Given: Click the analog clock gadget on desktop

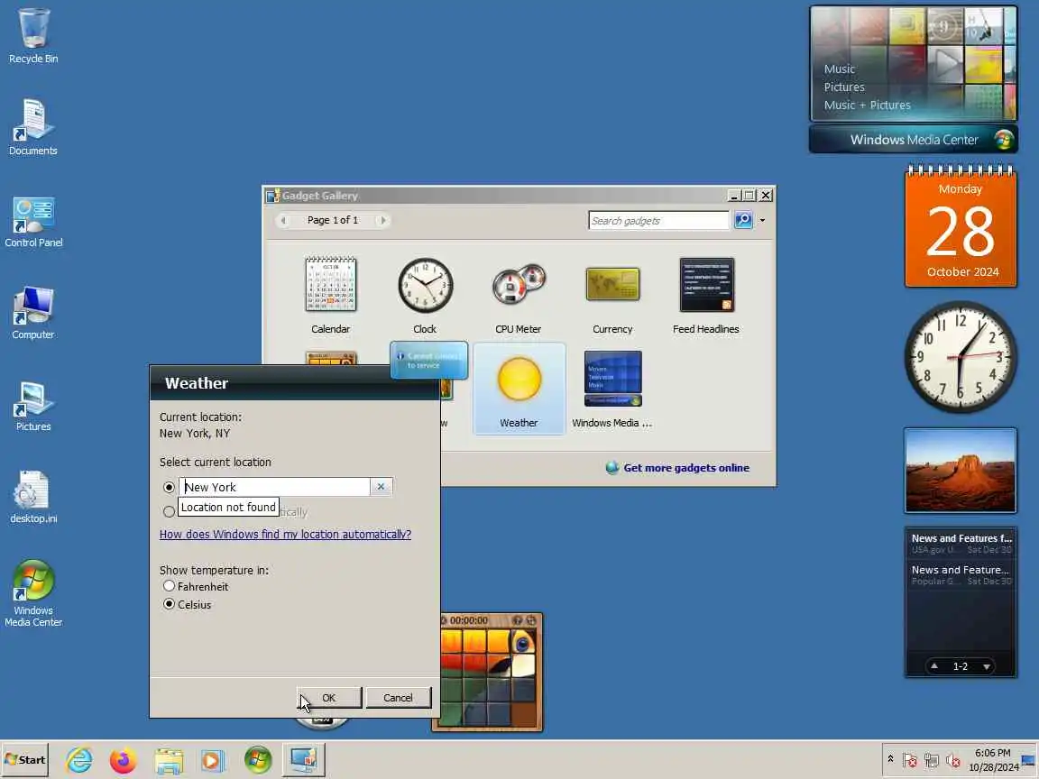Looking at the screenshot, I should [x=961, y=357].
